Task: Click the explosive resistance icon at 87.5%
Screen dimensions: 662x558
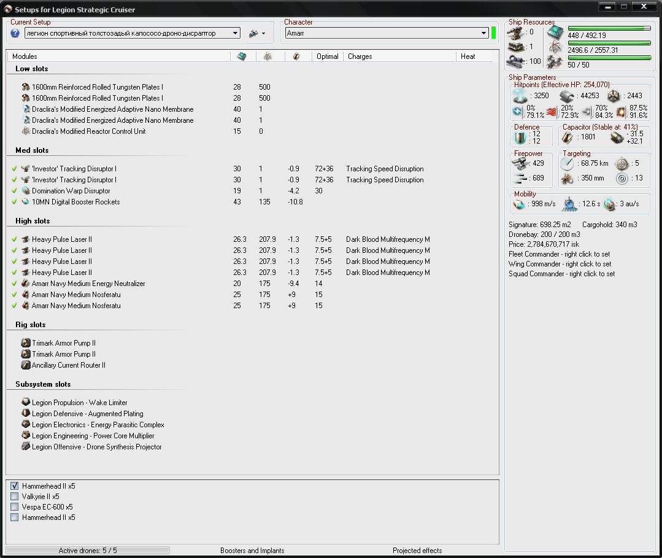Action: (x=621, y=112)
